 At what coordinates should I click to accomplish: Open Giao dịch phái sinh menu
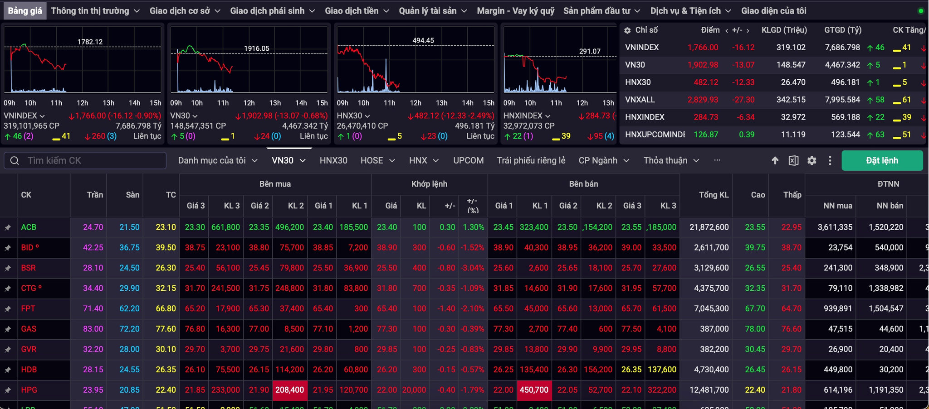(x=272, y=11)
